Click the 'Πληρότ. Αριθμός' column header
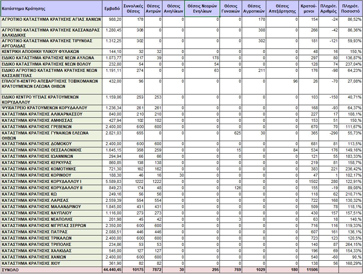 point(328,8)
